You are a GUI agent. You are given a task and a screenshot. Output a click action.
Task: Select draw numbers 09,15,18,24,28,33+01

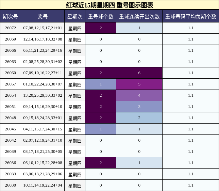click(43, 118)
